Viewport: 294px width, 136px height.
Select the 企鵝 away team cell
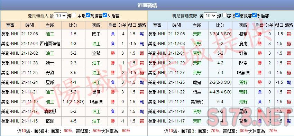97,53
